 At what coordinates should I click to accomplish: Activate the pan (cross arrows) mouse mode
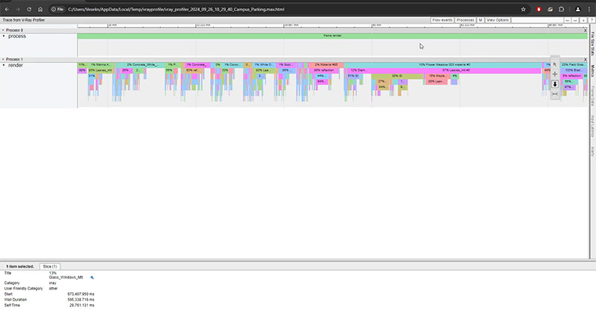click(x=554, y=74)
